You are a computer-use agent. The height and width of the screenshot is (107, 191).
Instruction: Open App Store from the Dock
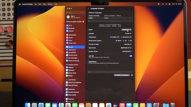pos(149,105)
